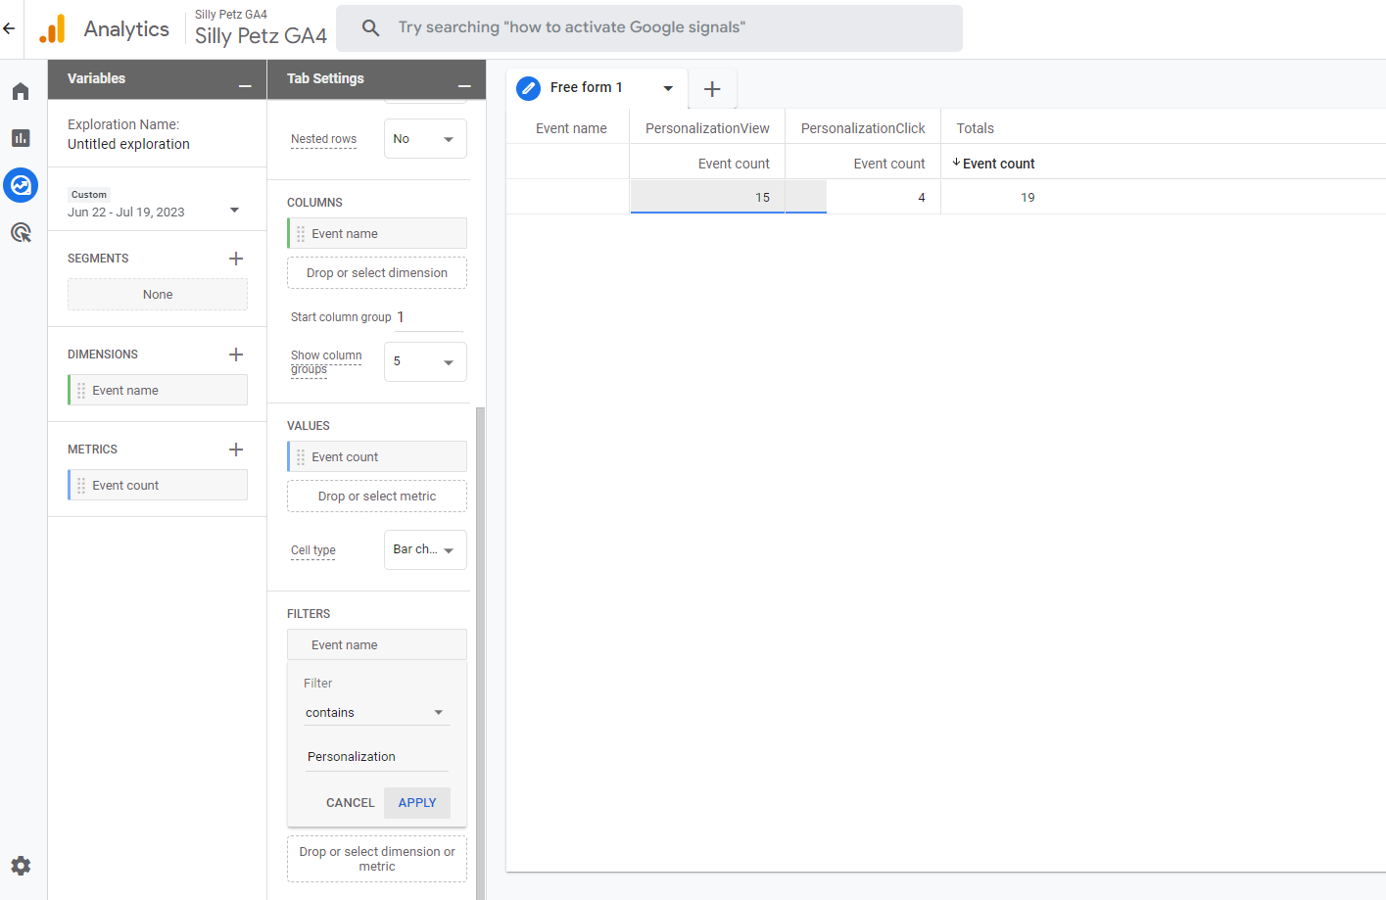
Task: Open the Cell type dropdown
Action: pos(425,549)
